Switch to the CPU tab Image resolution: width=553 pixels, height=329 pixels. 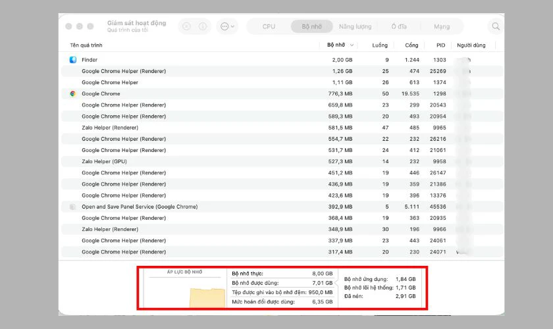[x=269, y=27]
